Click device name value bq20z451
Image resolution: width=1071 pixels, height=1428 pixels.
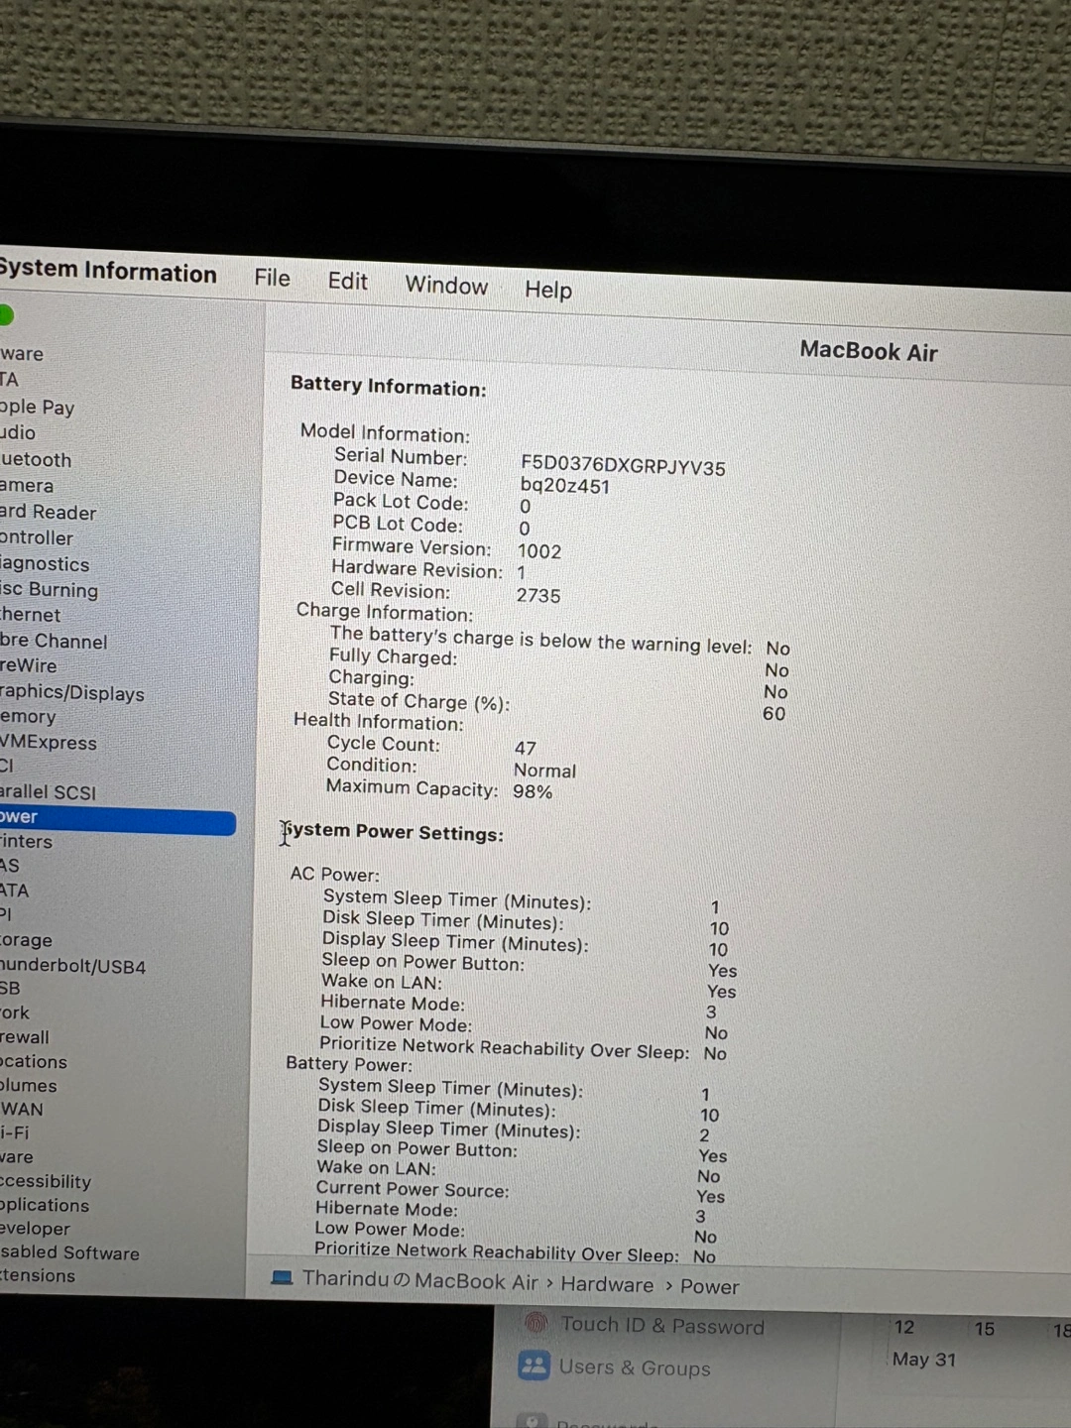pos(564,486)
